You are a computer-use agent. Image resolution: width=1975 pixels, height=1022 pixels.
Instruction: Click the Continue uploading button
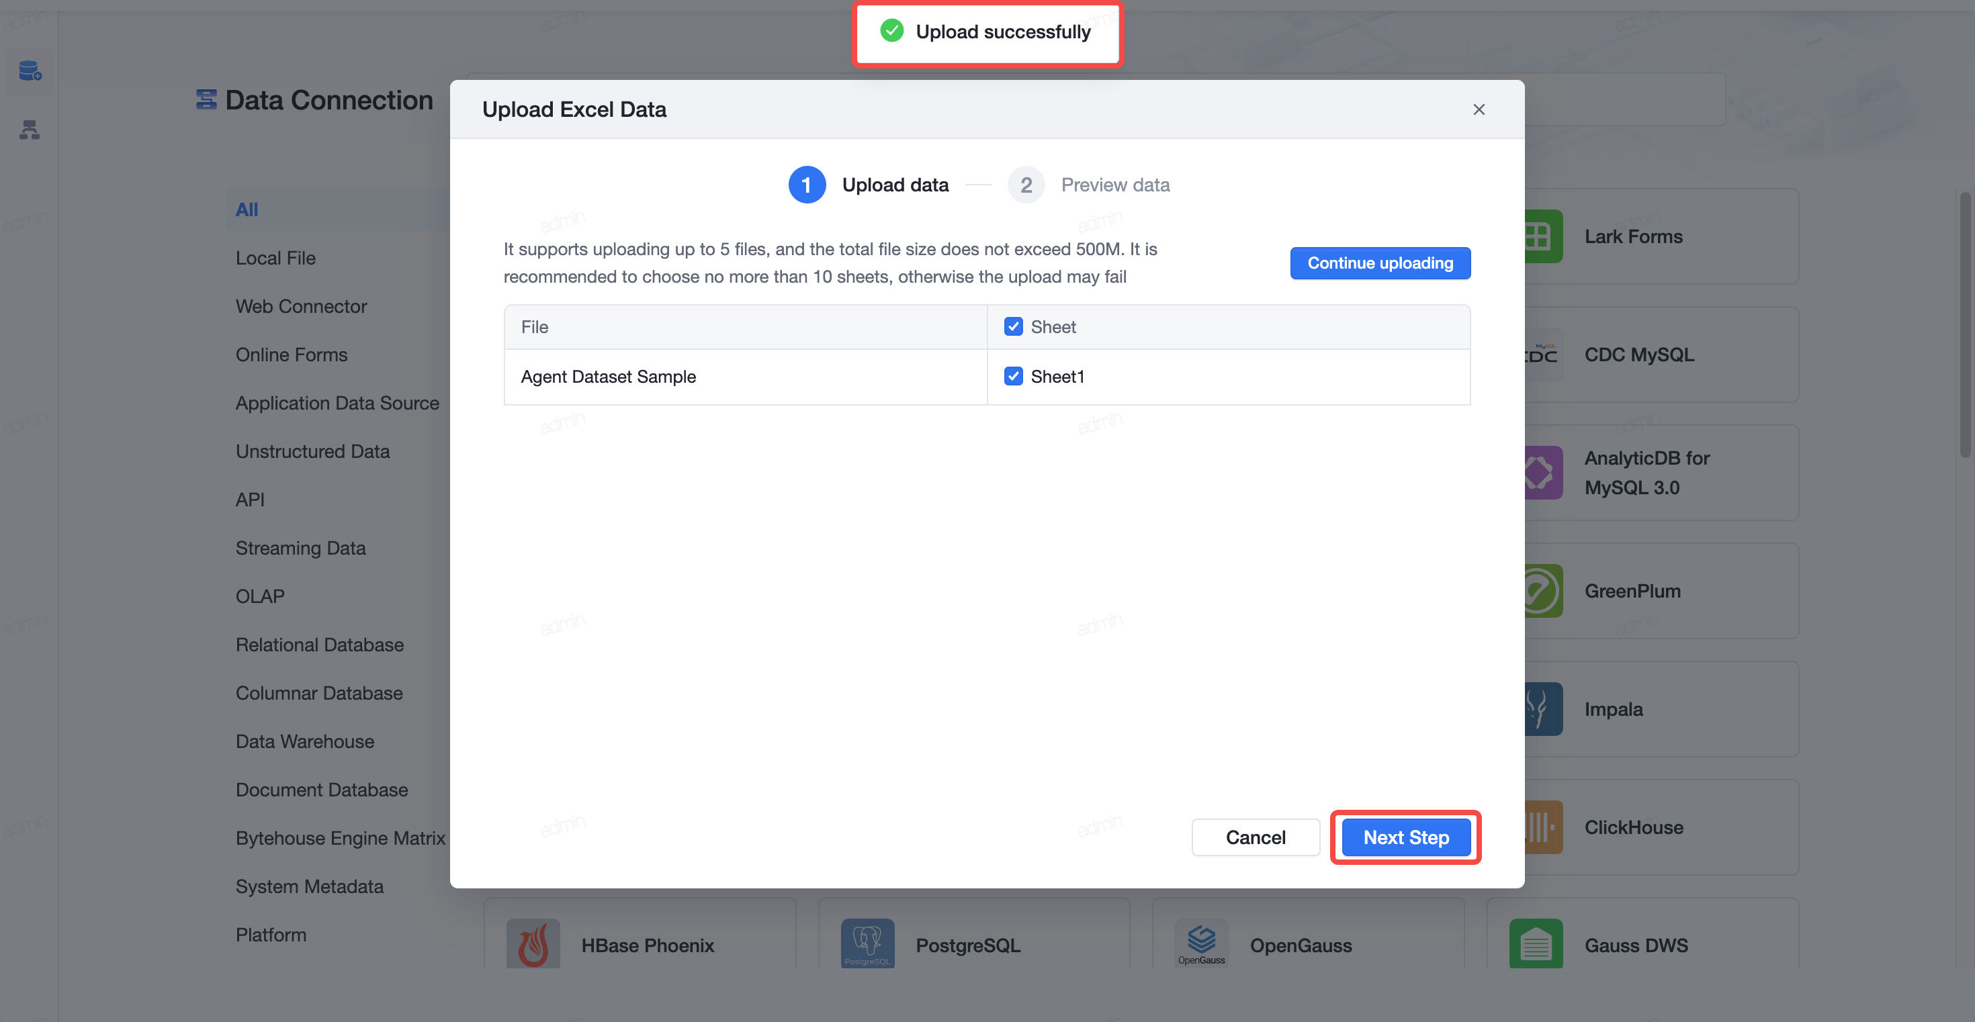[x=1380, y=263]
